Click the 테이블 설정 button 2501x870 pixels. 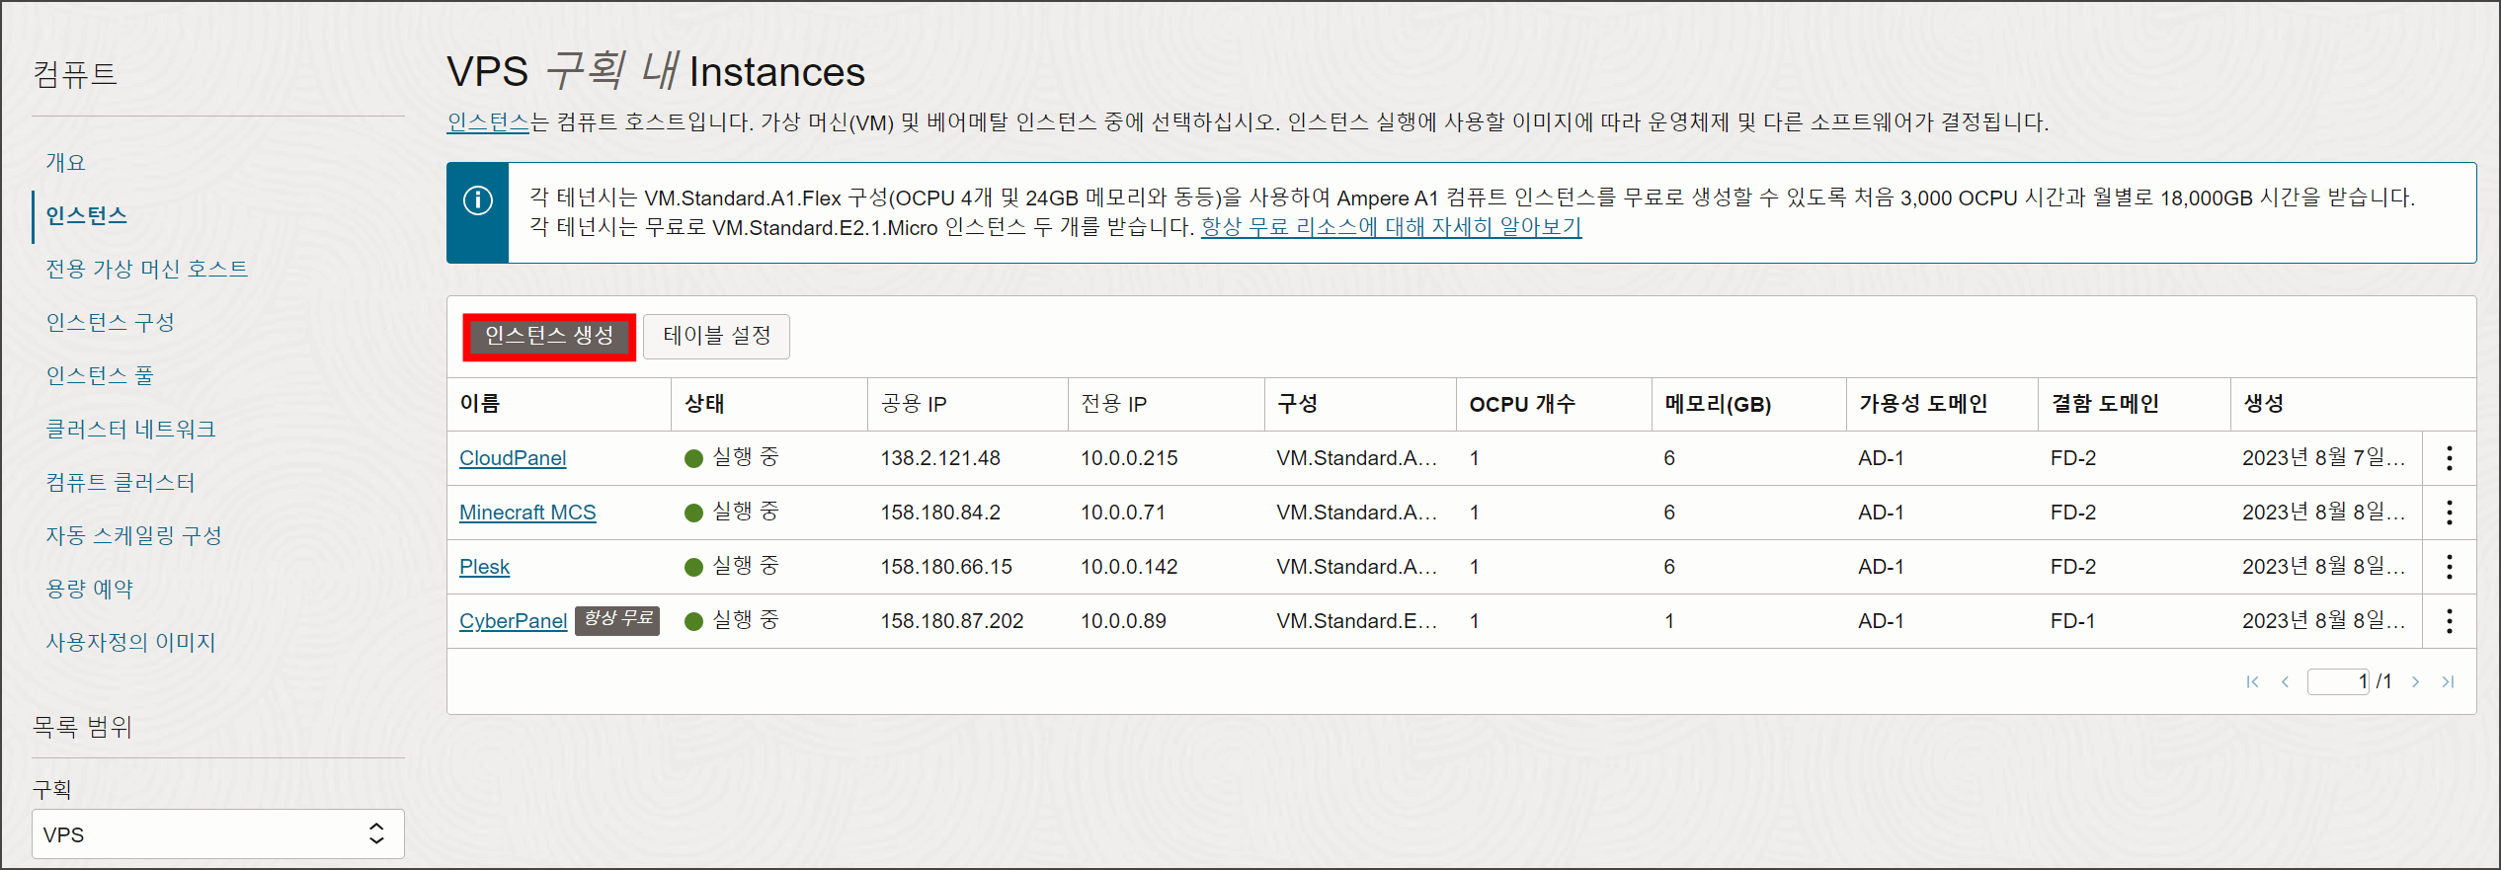pos(716,337)
